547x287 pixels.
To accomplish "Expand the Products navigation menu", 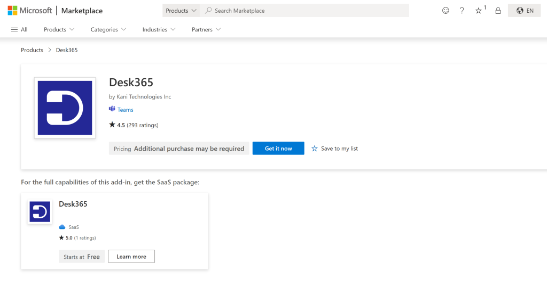I will (59, 30).
